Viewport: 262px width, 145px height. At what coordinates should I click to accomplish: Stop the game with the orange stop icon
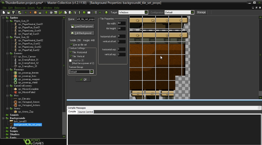(35, 12)
